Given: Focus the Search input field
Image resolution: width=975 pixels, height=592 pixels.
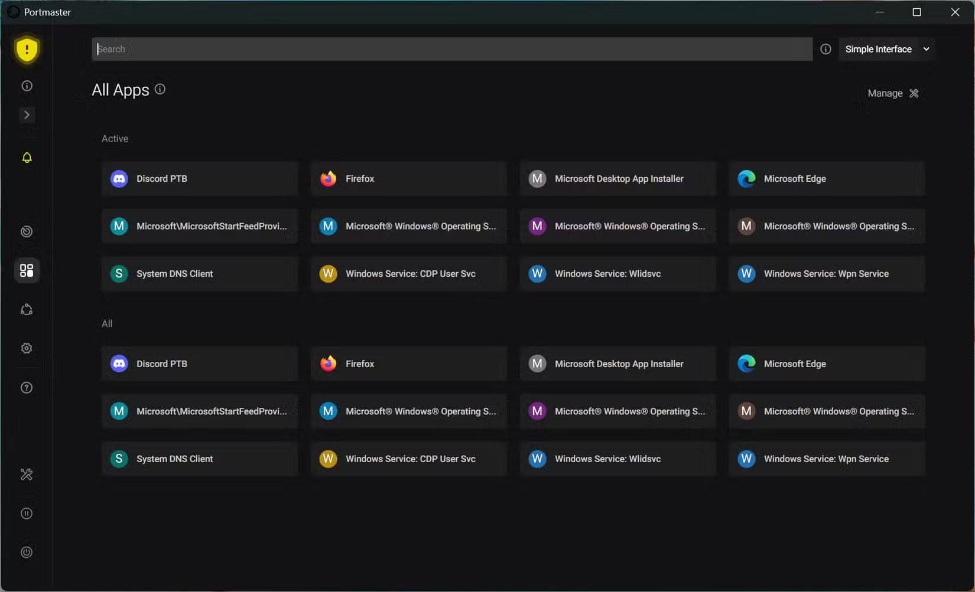Looking at the screenshot, I should pos(452,49).
